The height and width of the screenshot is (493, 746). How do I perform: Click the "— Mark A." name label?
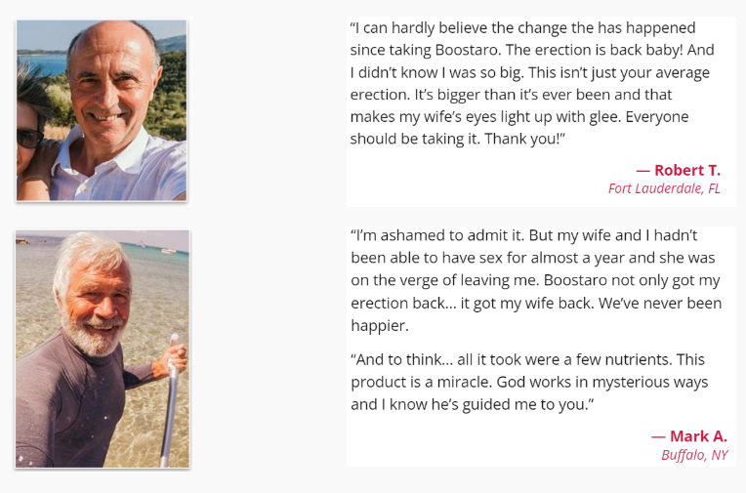tap(689, 436)
